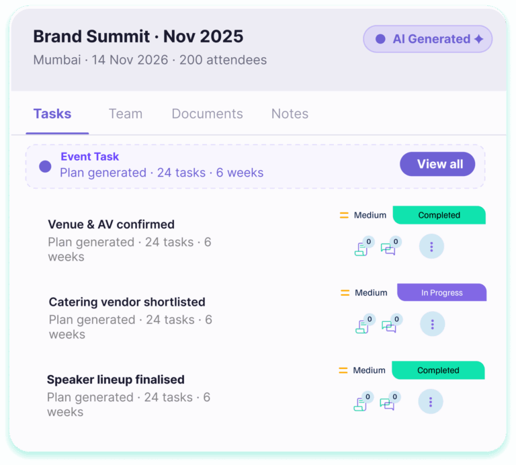The image size is (516, 465).
Task: Open documents icon for Speaker lineup finalised
Action: (x=361, y=404)
